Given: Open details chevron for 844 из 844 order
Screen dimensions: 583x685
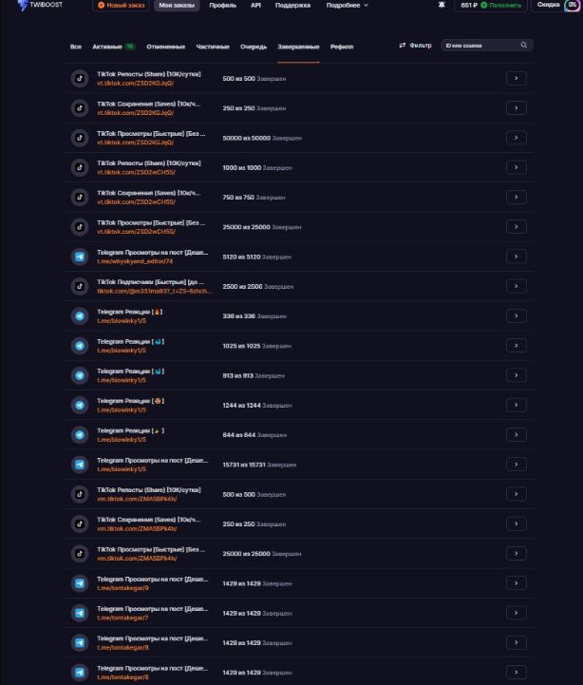Looking at the screenshot, I should click(517, 435).
